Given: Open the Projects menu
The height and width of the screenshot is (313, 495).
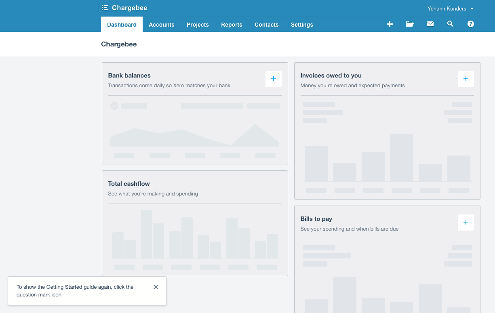Looking at the screenshot, I should pyautogui.click(x=198, y=25).
